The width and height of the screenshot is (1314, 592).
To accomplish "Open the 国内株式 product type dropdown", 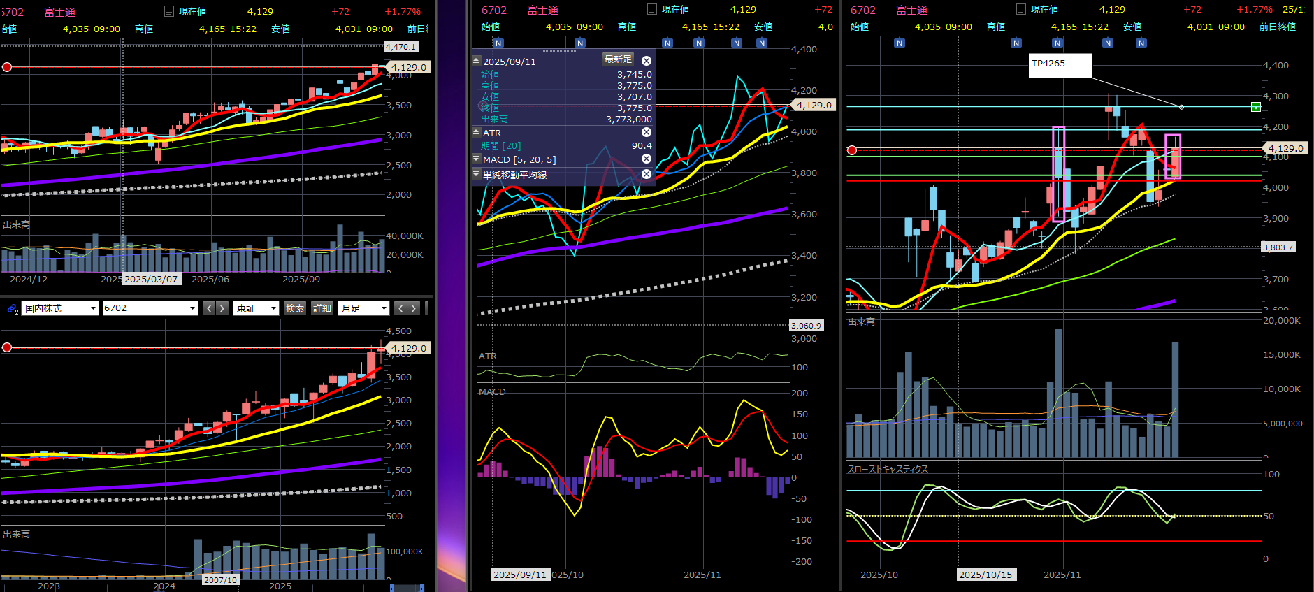I will (60, 308).
